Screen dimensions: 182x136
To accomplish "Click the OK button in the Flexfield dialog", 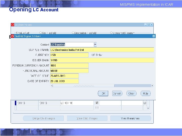I will (103, 93).
